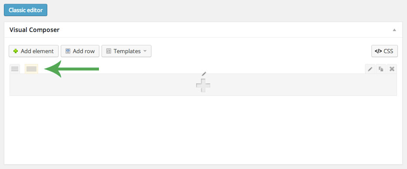Clone the row with the duplicate icon

(381, 69)
